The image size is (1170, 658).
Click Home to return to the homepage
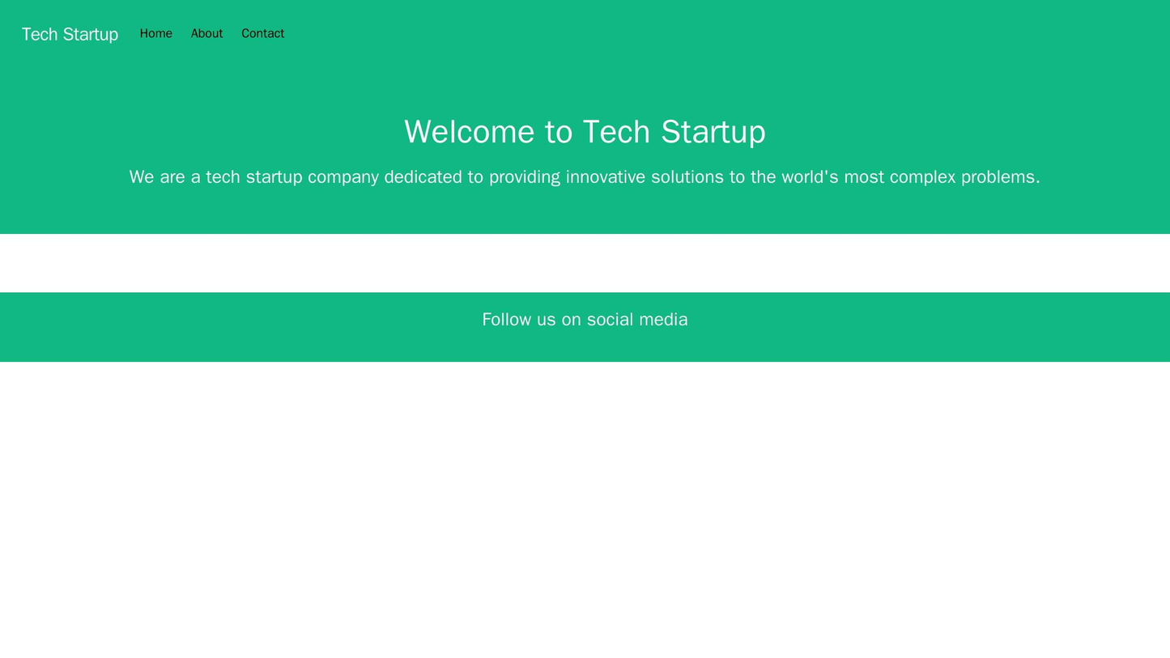(156, 33)
